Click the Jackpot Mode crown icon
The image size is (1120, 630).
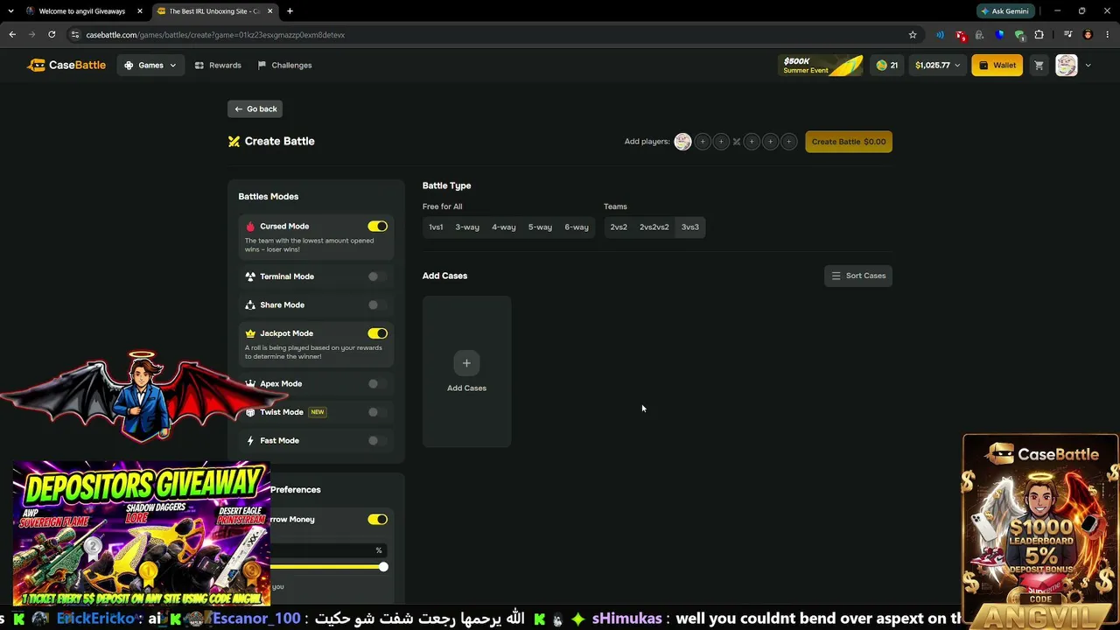[250, 333]
